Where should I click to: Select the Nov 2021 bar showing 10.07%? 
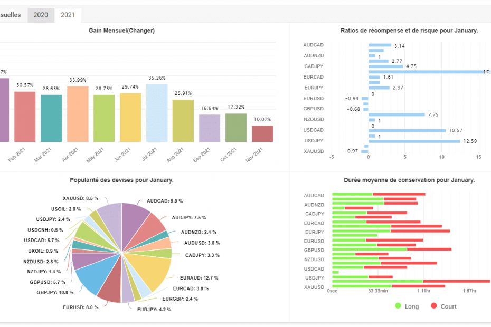pyautogui.click(x=262, y=133)
